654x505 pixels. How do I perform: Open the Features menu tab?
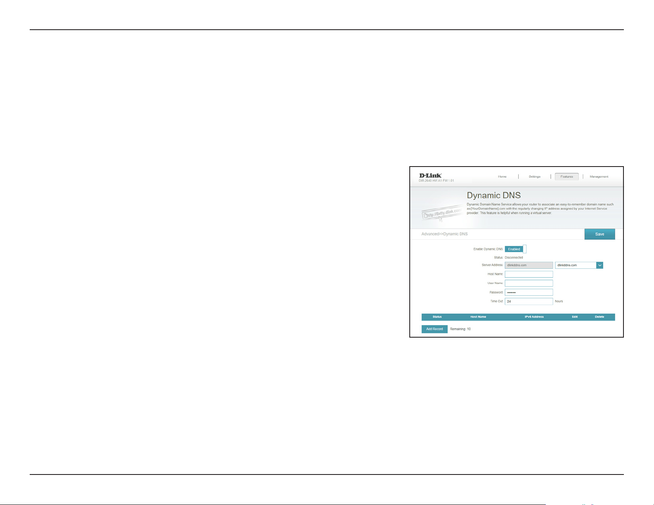pyautogui.click(x=567, y=176)
